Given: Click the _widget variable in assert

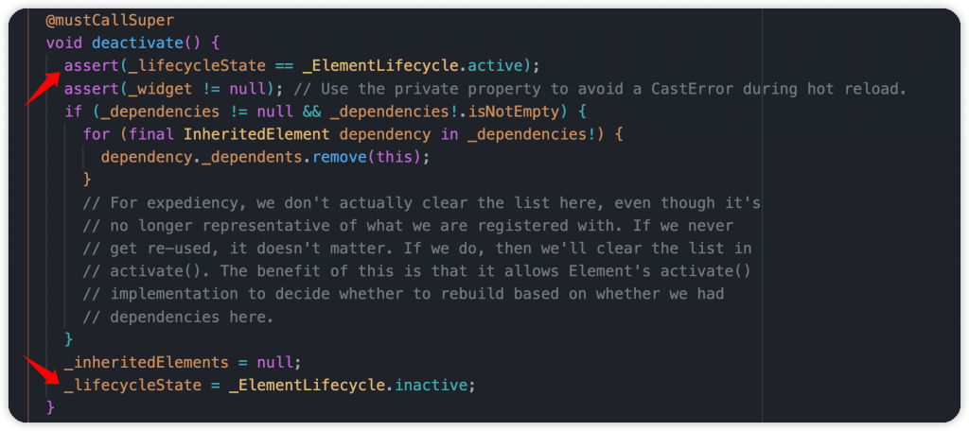Looking at the screenshot, I should 165,88.
